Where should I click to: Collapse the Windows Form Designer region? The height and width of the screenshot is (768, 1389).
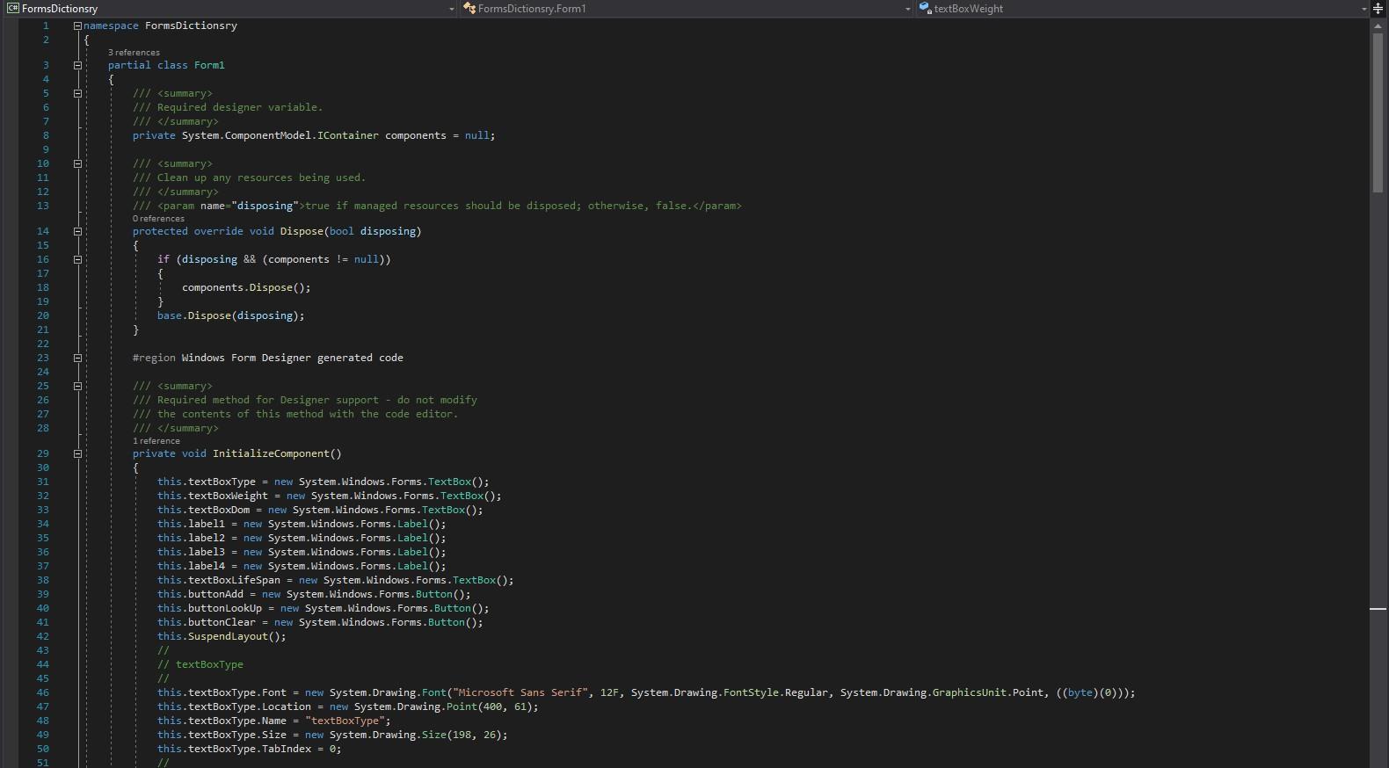click(77, 359)
